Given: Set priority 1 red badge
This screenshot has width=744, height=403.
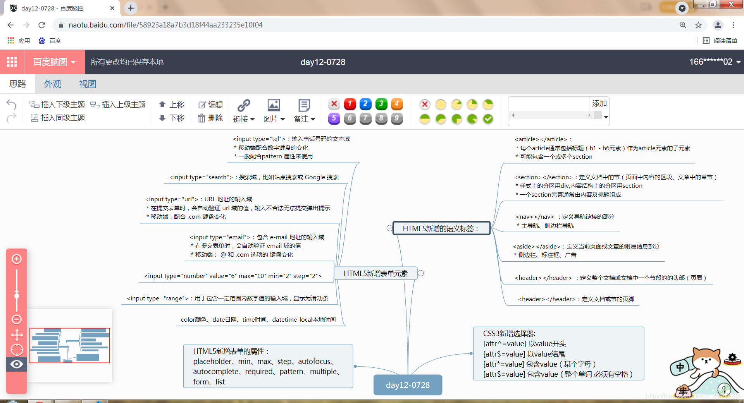Looking at the screenshot, I should pyautogui.click(x=350, y=104).
